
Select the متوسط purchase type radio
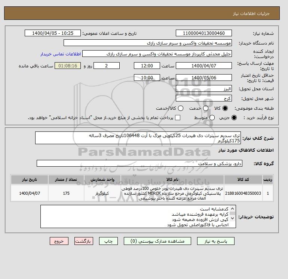(212, 118)
